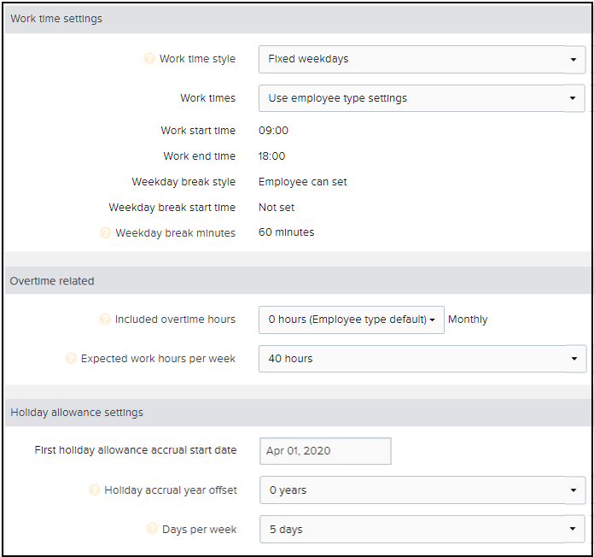Image resolution: width=594 pixels, height=557 pixels.
Task: Click the 'Monthly' text after overtime hours
Action: coord(468,320)
